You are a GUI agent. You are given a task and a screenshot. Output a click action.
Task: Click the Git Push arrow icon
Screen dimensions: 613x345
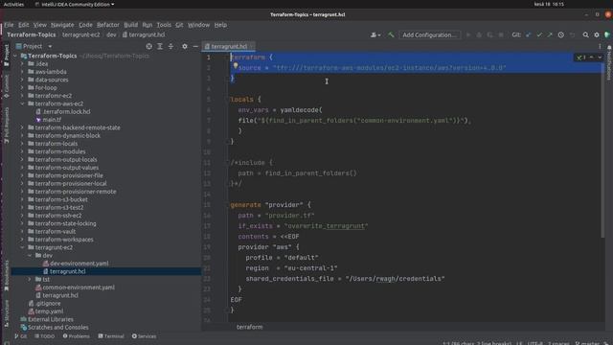coord(550,34)
